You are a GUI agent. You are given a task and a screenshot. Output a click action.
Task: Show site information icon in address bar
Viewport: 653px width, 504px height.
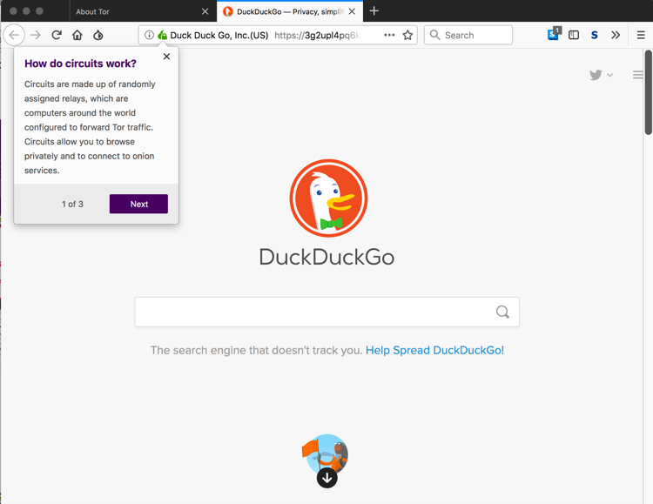149,35
